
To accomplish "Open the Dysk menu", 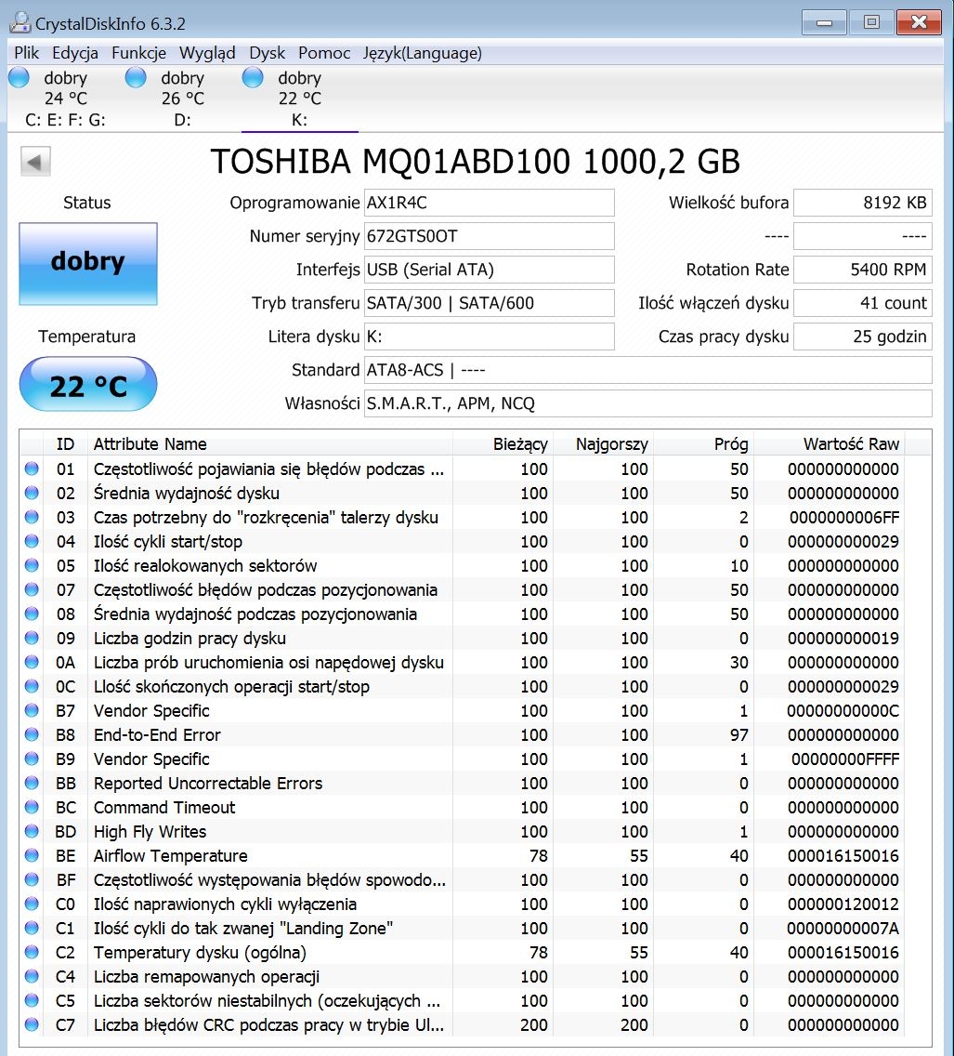I will pos(268,53).
